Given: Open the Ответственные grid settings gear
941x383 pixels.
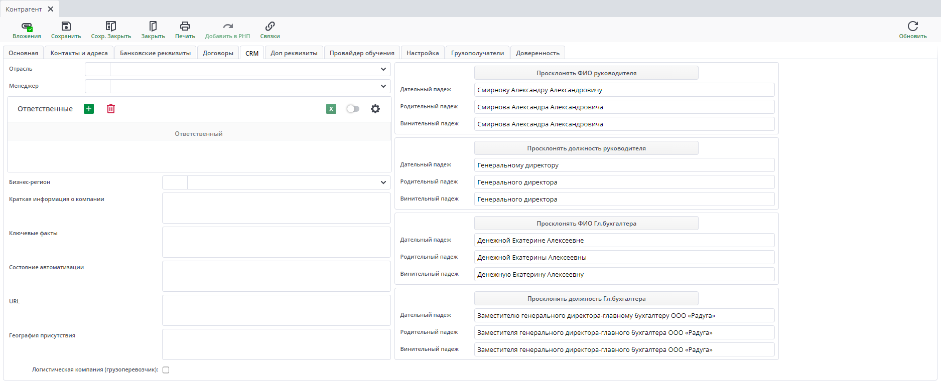Looking at the screenshot, I should click(375, 109).
